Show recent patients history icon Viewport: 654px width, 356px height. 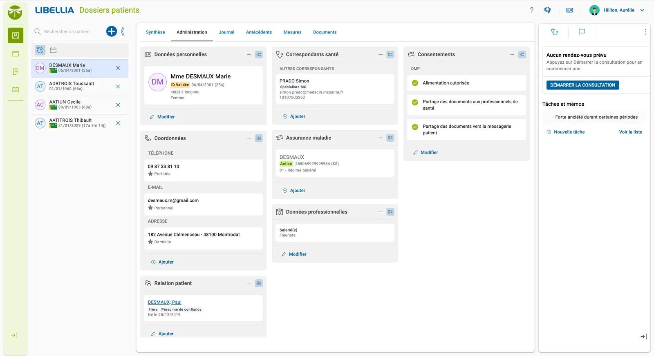40,50
